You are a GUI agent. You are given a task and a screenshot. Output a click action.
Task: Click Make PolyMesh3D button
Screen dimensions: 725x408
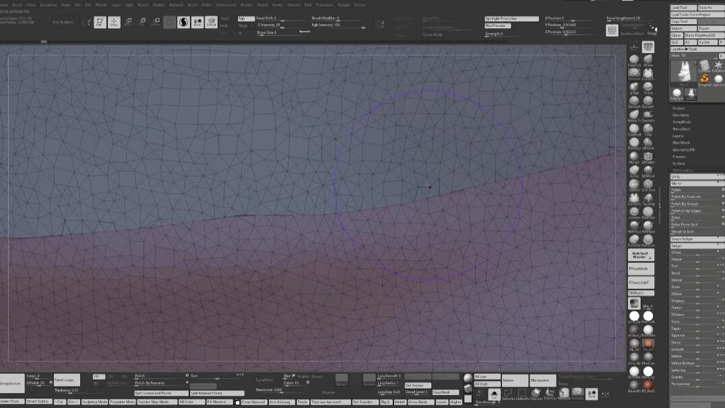click(x=703, y=35)
